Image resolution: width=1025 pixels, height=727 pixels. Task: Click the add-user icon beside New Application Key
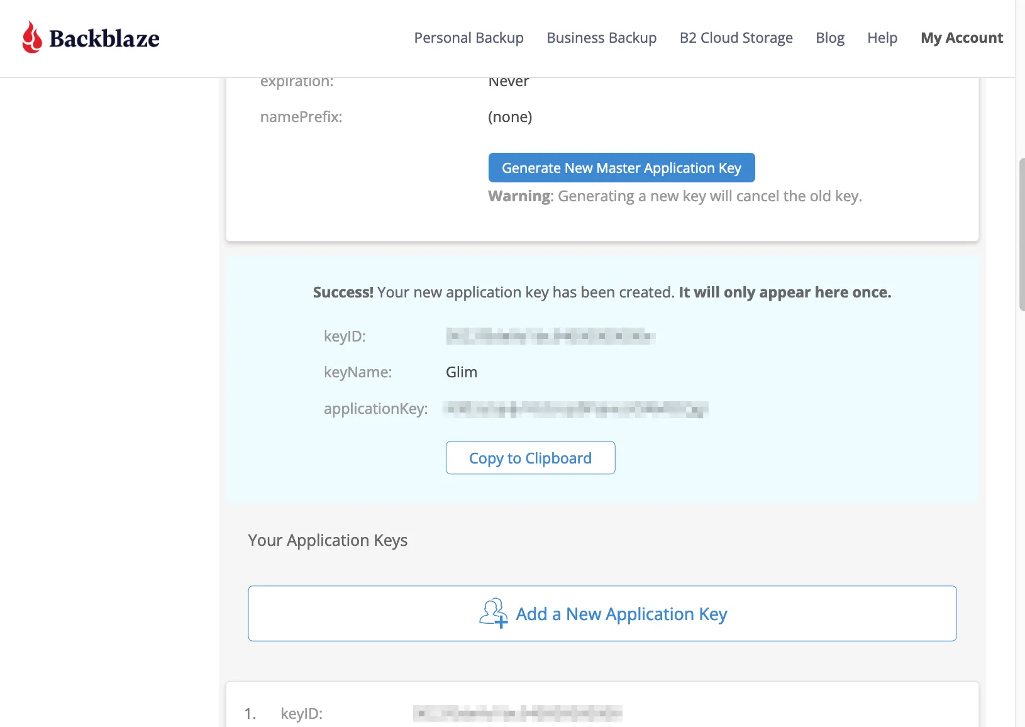492,613
